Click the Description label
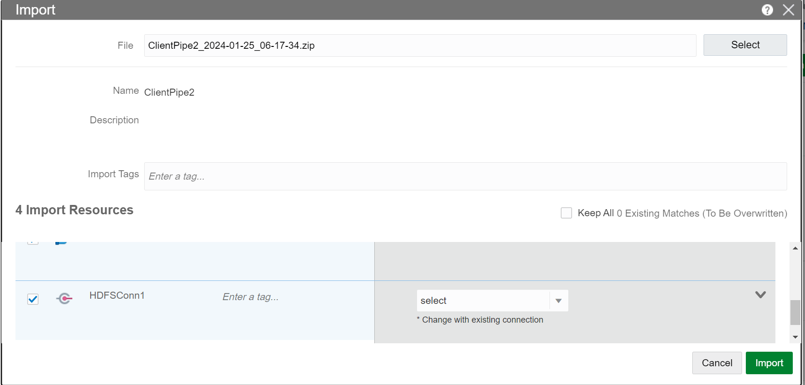This screenshot has width=805, height=385. point(114,120)
